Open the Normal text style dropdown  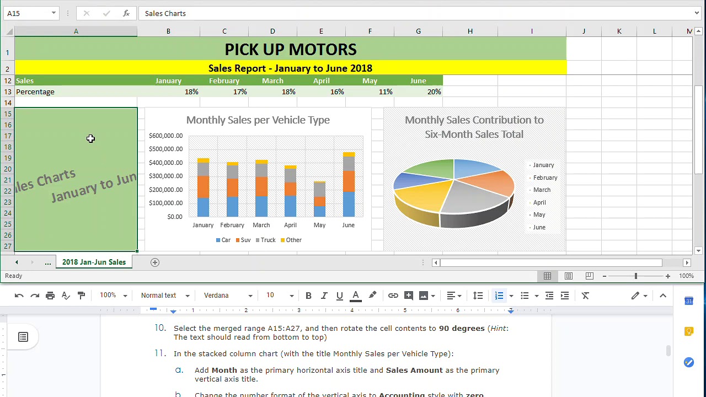165,296
